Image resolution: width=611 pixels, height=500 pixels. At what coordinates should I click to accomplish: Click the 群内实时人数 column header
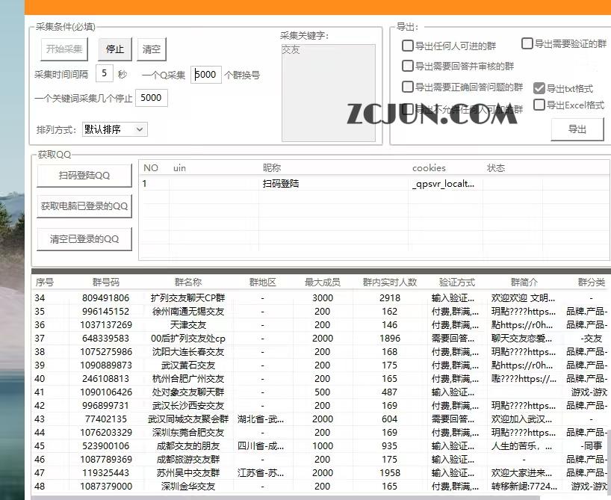pos(389,283)
